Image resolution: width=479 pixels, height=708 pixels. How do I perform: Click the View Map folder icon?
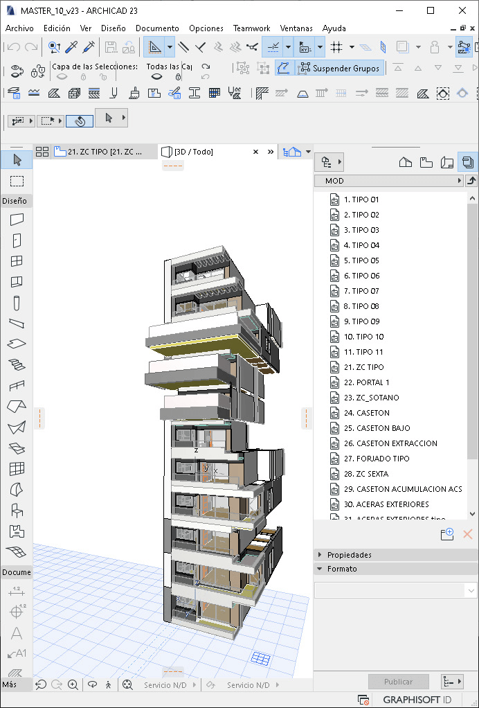click(x=426, y=162)
